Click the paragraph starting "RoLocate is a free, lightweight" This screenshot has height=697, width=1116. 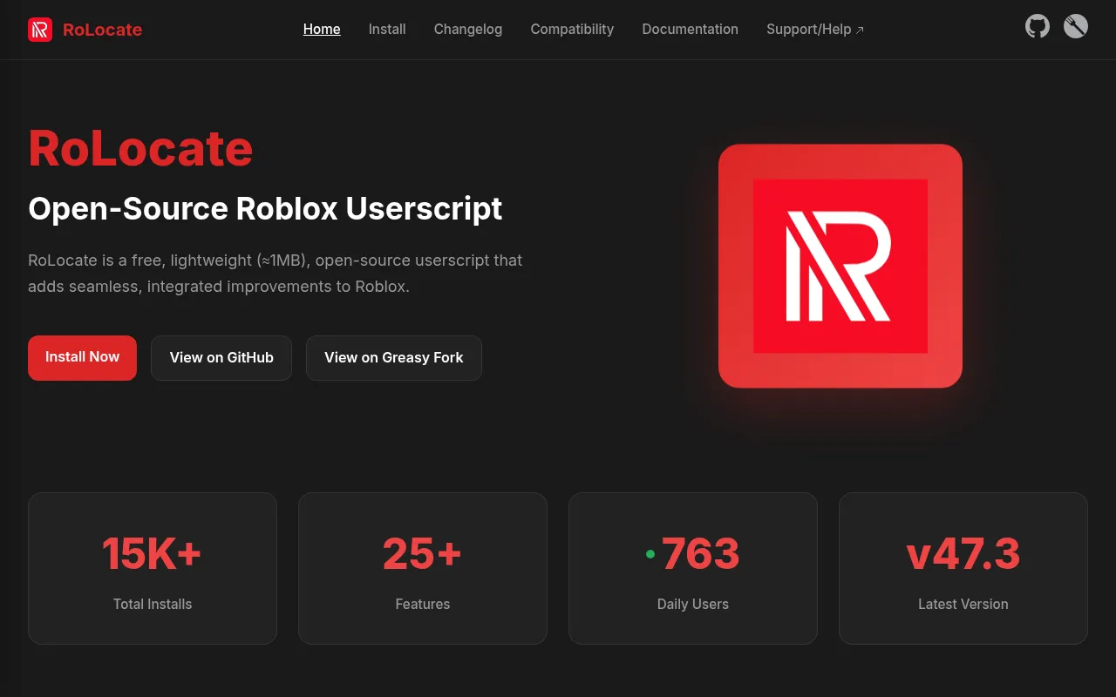(276, 273)
